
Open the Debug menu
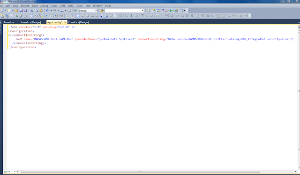coord(44,6)
